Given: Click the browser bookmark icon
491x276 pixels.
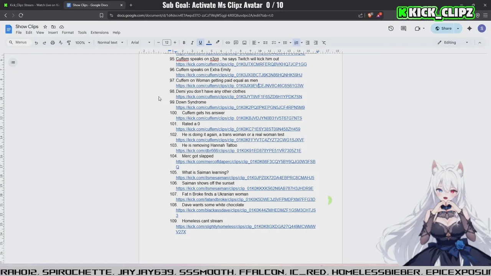Looking at the screenshot, I should pyautogui.click(x=101, y=15).
